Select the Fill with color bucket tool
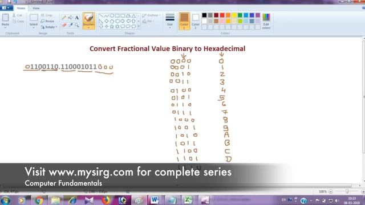 pos(71,18)
